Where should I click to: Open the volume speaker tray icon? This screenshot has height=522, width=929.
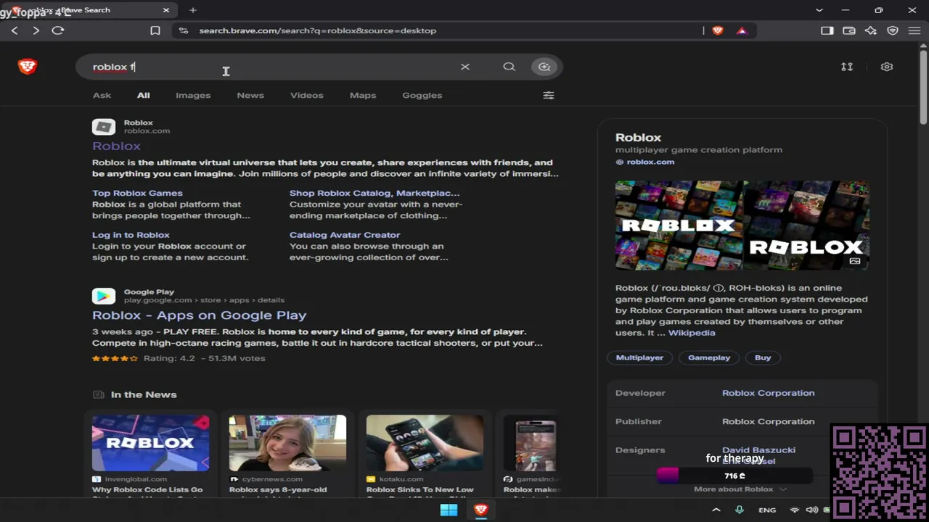[x=812, y=510]
